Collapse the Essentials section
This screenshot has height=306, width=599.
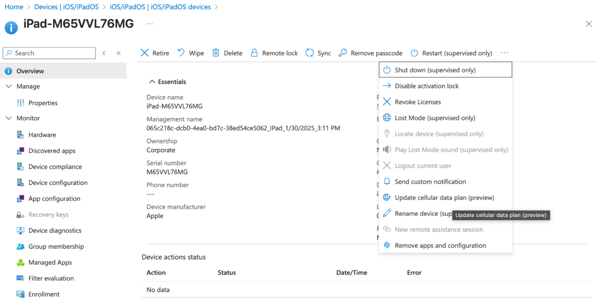(x=152, y=82)
